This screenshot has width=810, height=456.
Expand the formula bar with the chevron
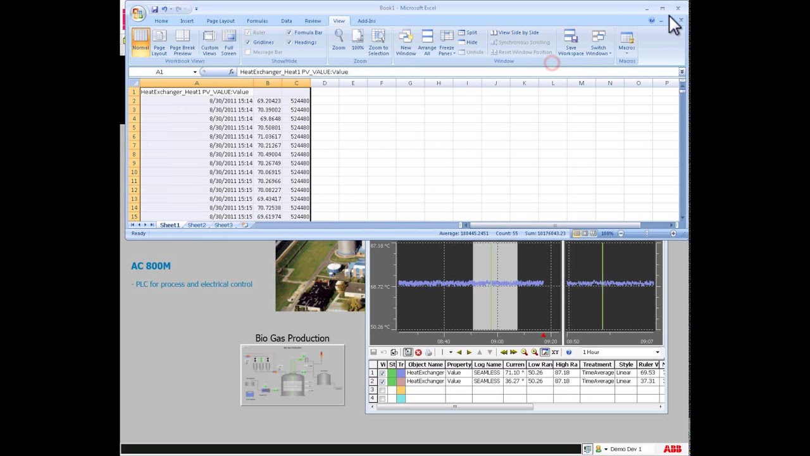[x=682, y=72]
